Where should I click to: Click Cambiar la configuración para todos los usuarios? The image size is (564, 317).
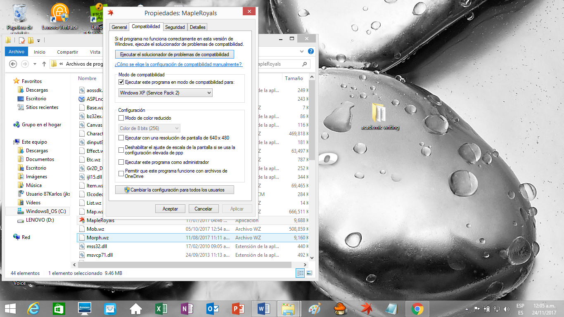click(x=174, y=190)
